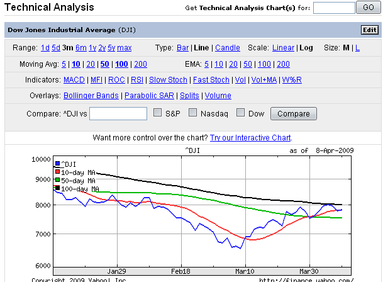The height and width of the screenshot is (282, 383).
Task: Toggle the 100-day moving average
Action: pos(121,64)
